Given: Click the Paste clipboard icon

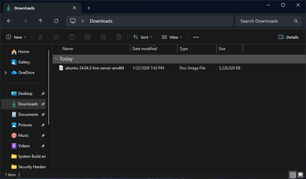Looking at the screenshot, I should click(x=72, y=37).
